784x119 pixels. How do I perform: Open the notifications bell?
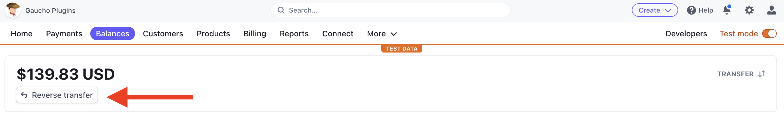[727, 10]
